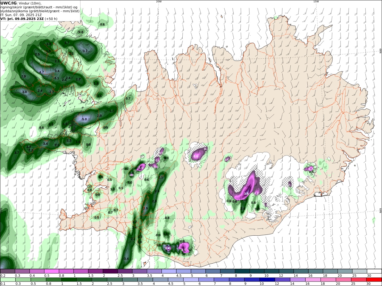
Task: Choose the white 30 snow-scale swatch
Action: pyautogui.click(x=374, y=271)
